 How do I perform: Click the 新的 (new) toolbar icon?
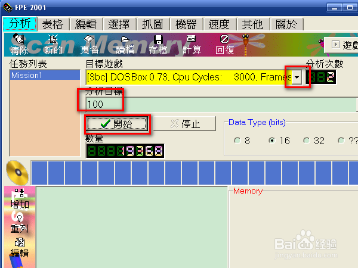pos(53,45)
